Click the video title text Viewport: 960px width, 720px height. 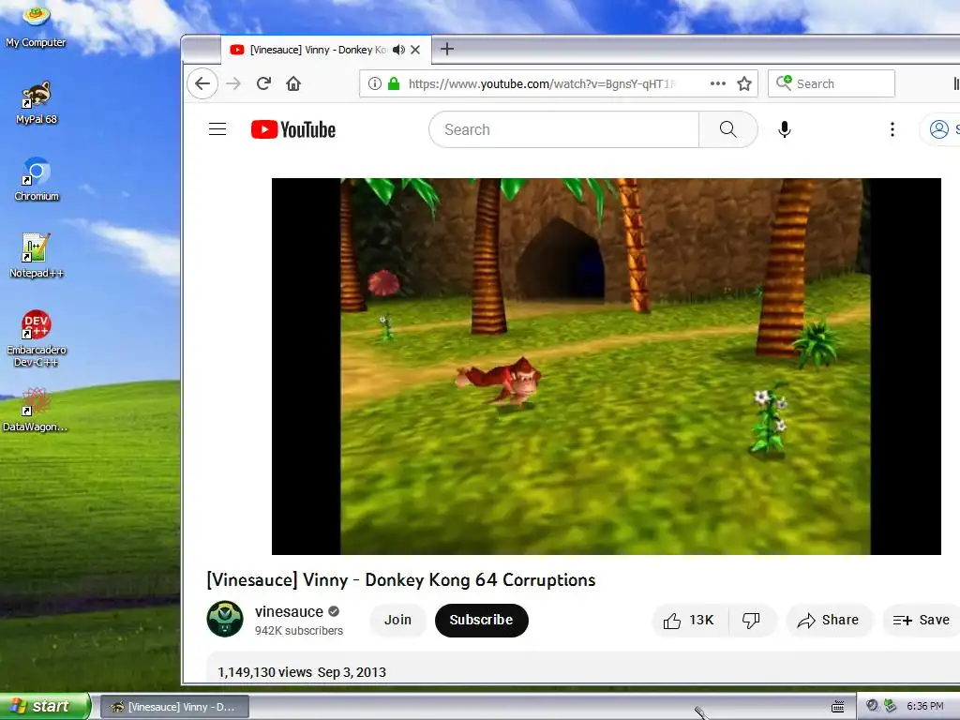tap(401, 579)
